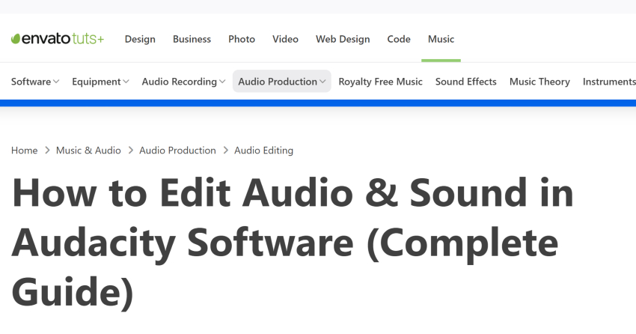636x334 pixels.
Task: Go to Music Theory section
Action: tap(539, 82)
